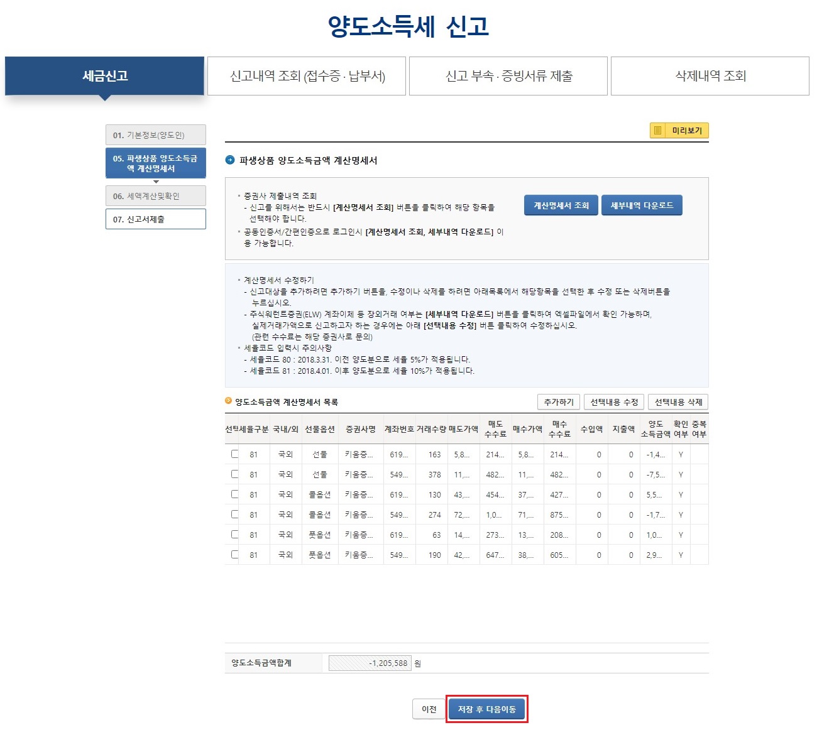The width and height of the screenshot is (817, 735).
Task: Click 계산명세서 조회 button
Action: pyautogui.click(x=561, y=205)
